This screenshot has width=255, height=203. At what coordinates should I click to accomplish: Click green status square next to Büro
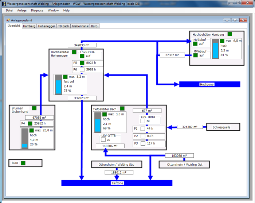pyautogui.click(x=23, y=163)
